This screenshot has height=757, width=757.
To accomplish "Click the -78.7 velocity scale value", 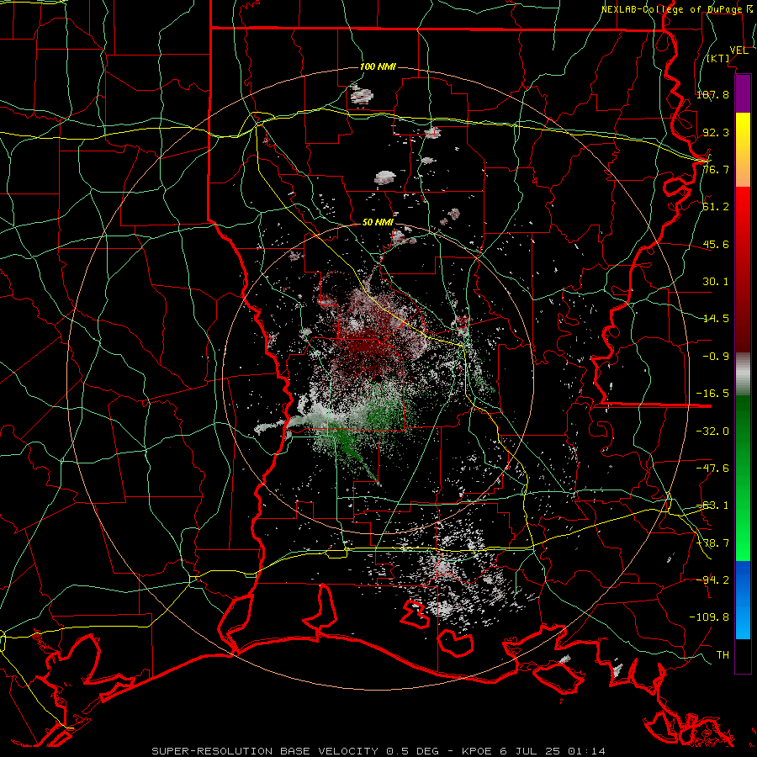I will [x=712, y=543].
